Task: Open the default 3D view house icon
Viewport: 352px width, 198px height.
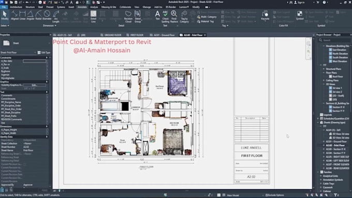Action: coord(77,2)
